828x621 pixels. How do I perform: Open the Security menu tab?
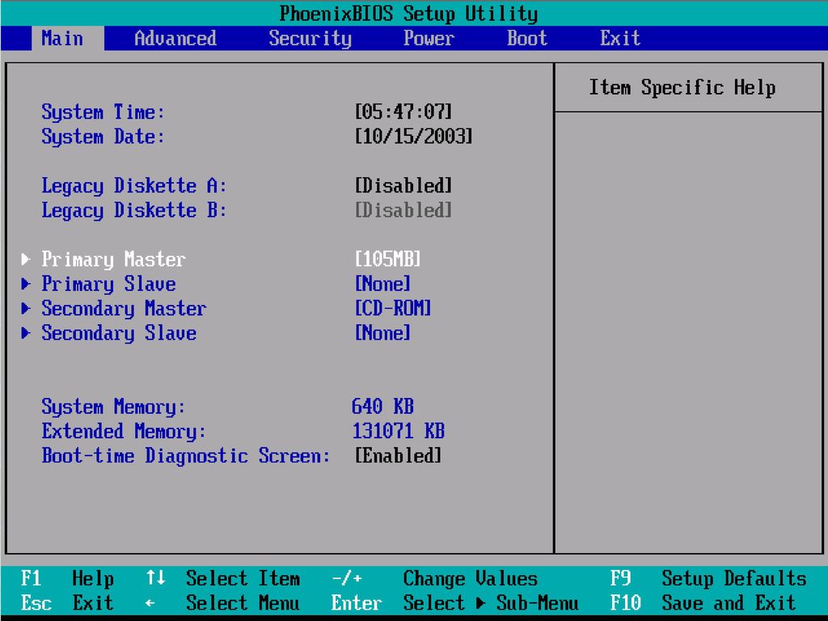click(310, 38)
